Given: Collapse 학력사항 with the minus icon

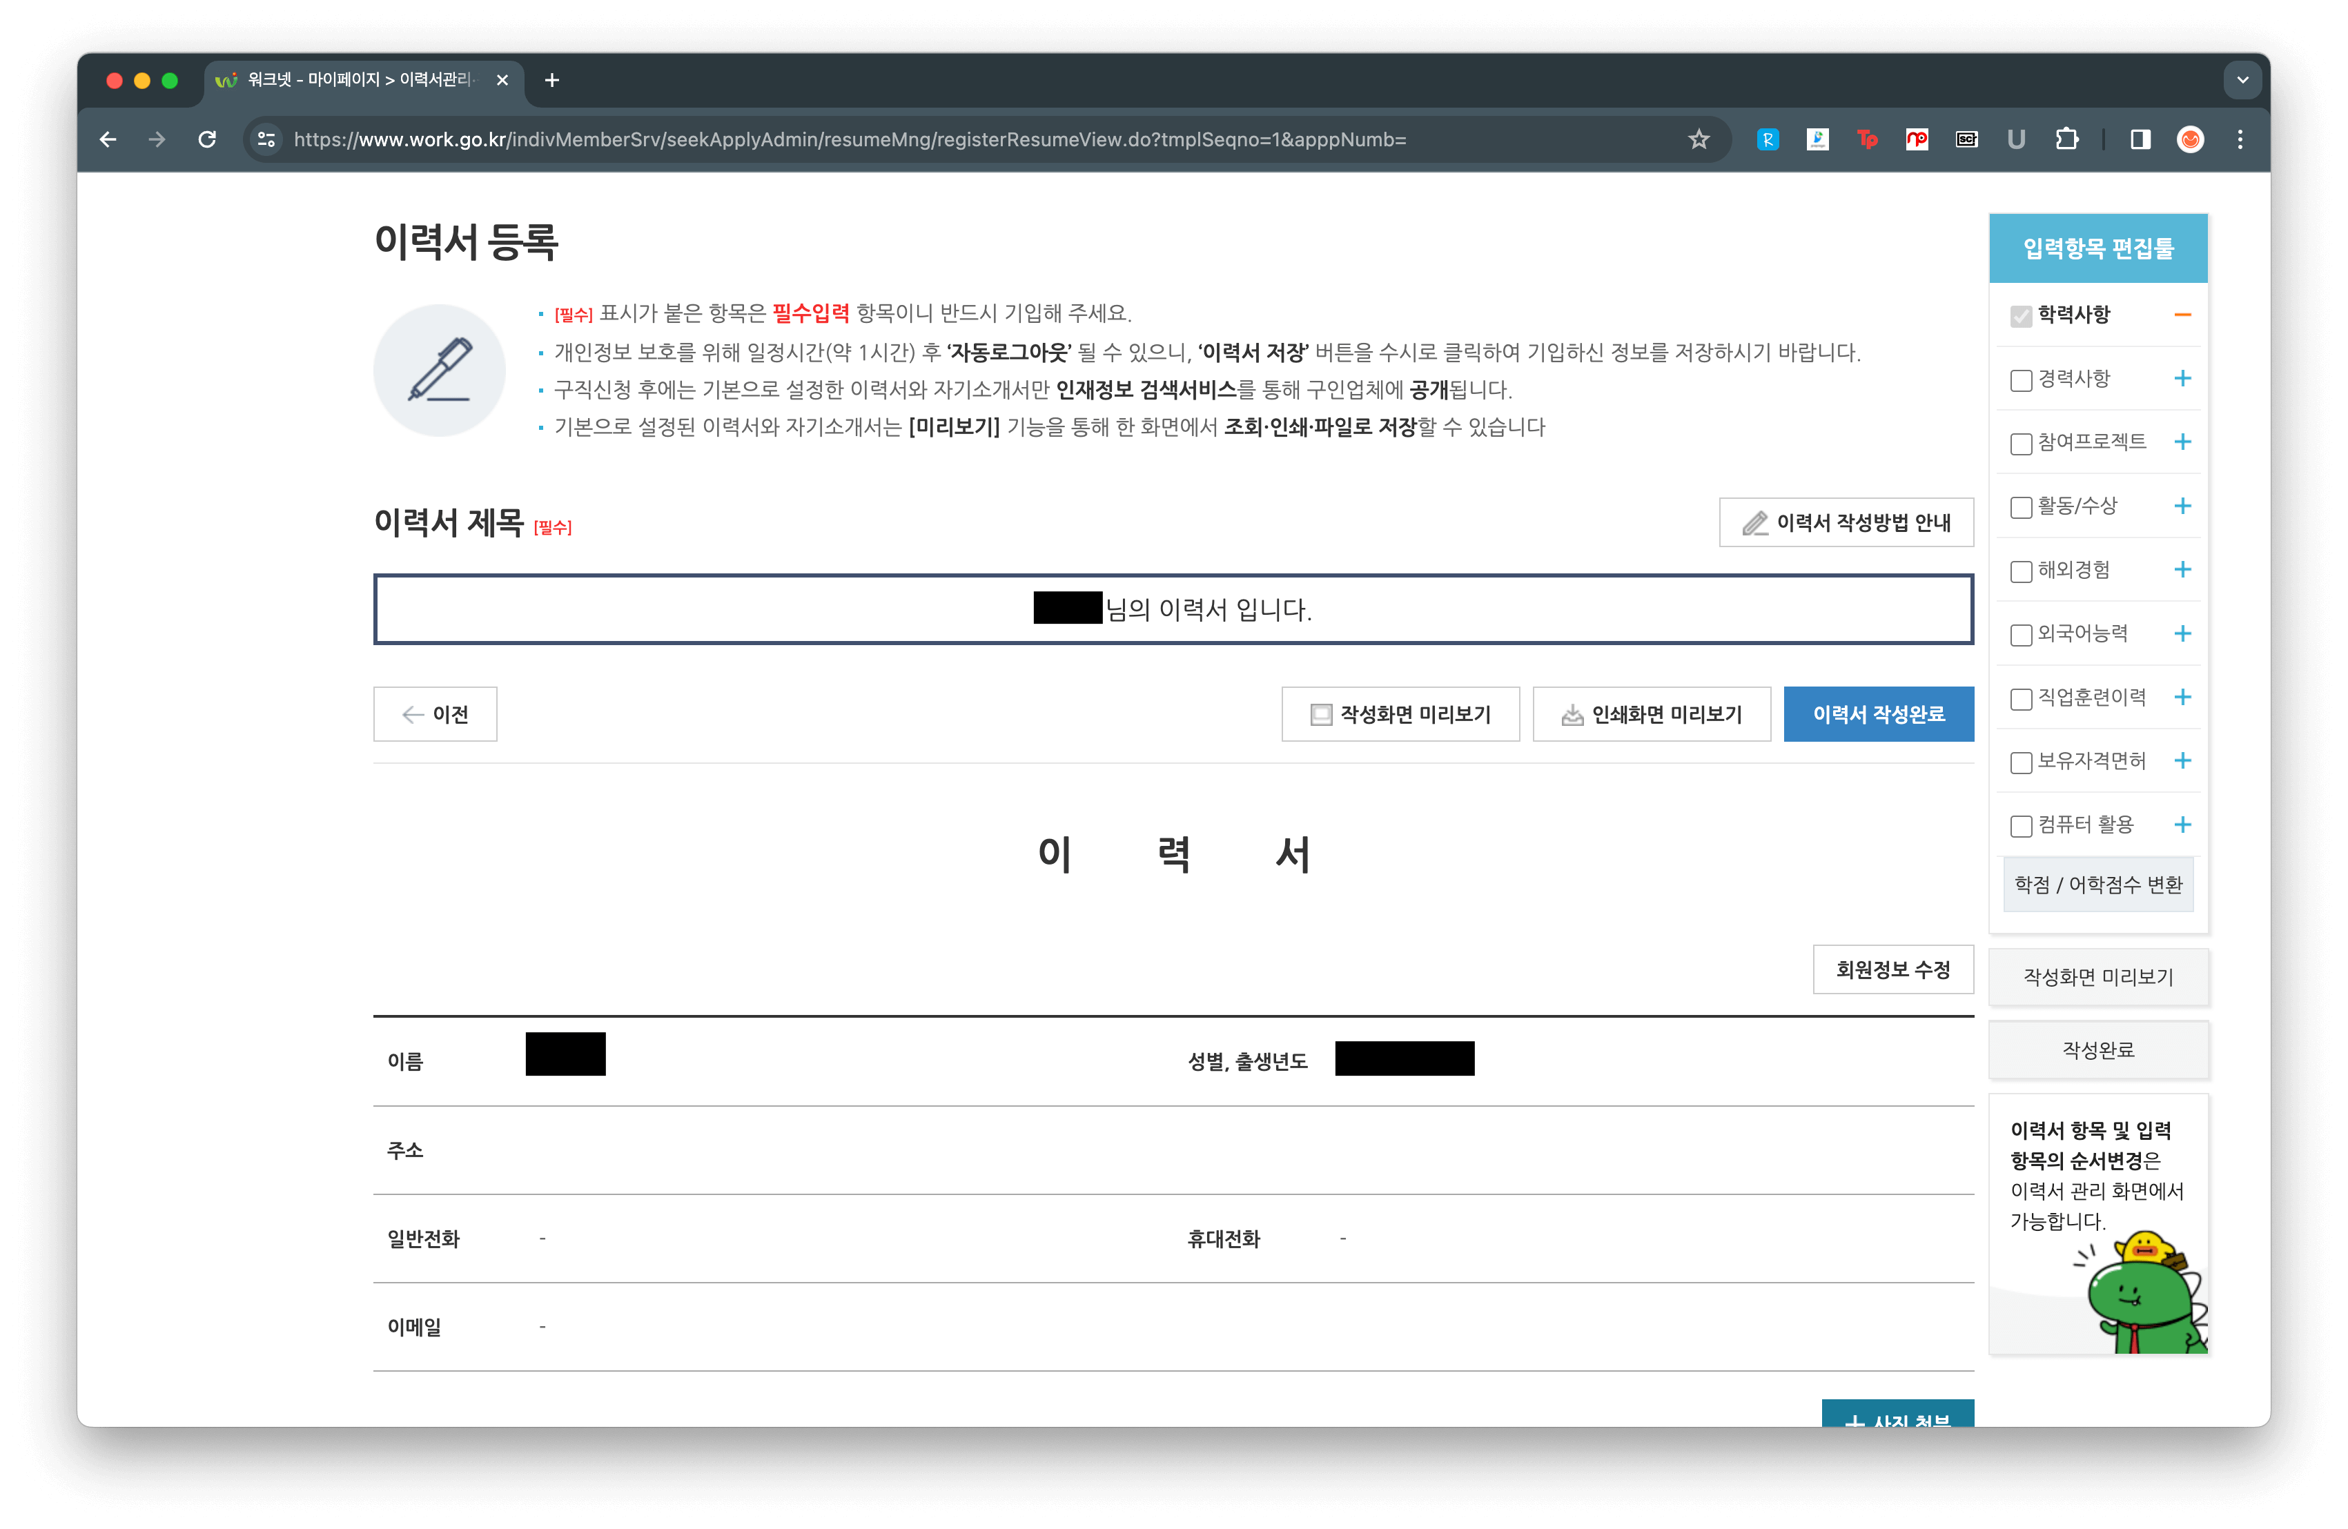Looking at the screenshot, I should pos(2181,315).
